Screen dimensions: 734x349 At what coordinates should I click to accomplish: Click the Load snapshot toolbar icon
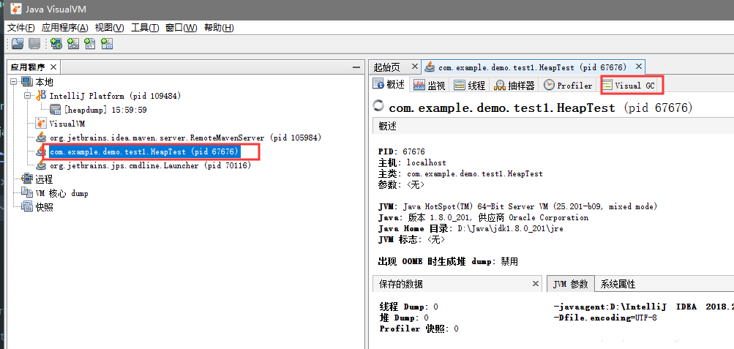pyautogui.click(x=18, y=44)
